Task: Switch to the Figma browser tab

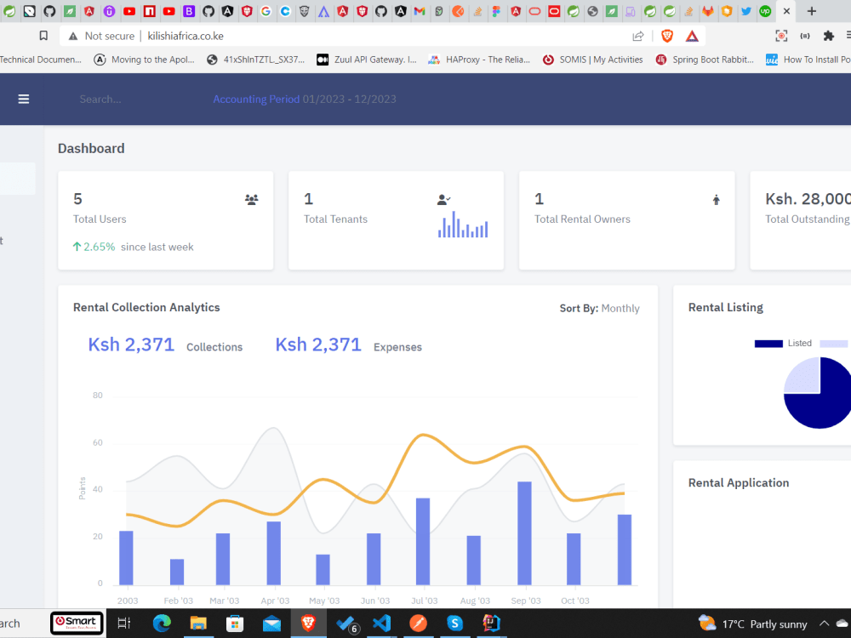Action: (496, 11)
